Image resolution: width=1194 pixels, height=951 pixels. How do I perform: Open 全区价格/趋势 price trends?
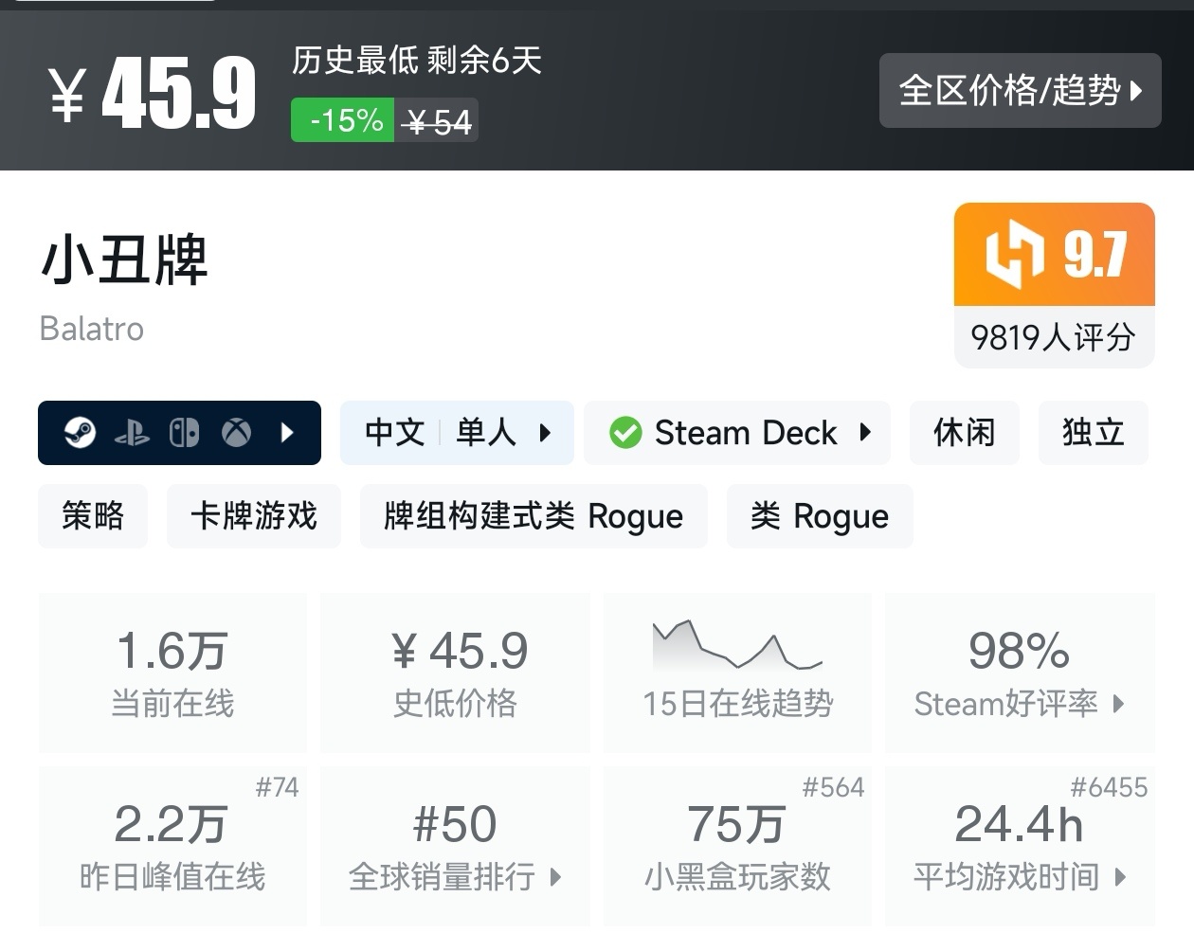[1021, 91]
